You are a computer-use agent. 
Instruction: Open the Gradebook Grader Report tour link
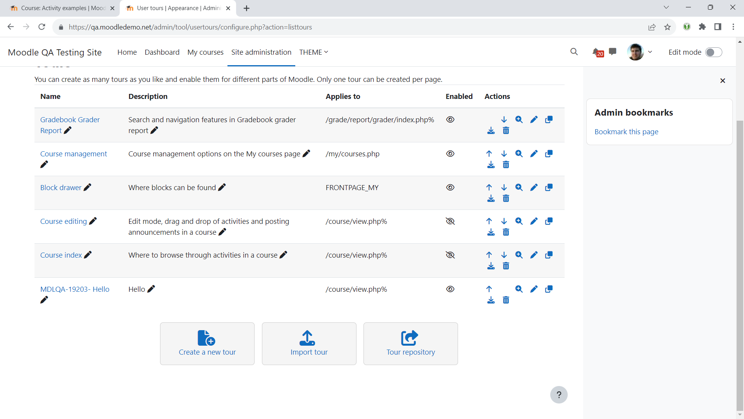tap(70, 125)
